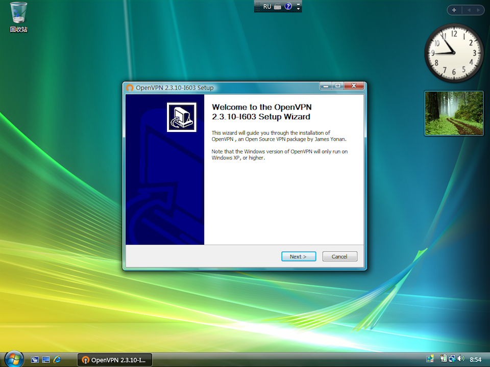Click the language bar minimize button
The width and height of the screenshot is (490, 367).
(x=299, y=4)
